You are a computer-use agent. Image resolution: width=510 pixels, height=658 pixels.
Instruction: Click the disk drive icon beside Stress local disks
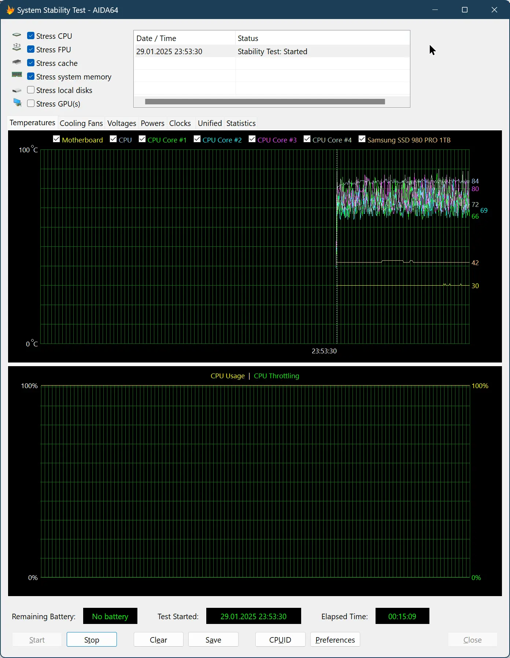pos(17,90)
